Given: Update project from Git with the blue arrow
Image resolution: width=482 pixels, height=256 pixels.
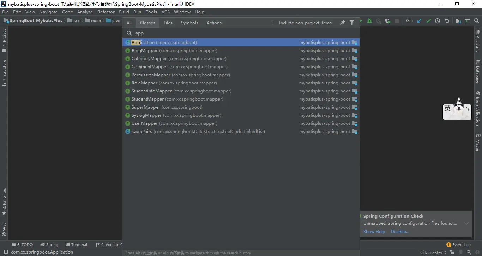Looking at the screenshot, I should coord(419,21).
